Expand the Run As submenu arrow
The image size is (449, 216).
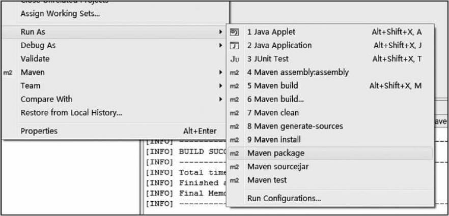(x=220, y=32)
